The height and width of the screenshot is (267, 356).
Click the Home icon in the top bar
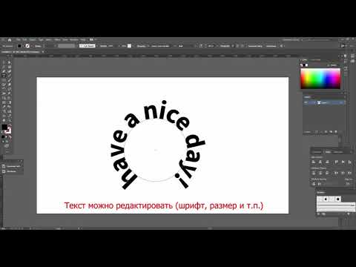tap(10, 40)
